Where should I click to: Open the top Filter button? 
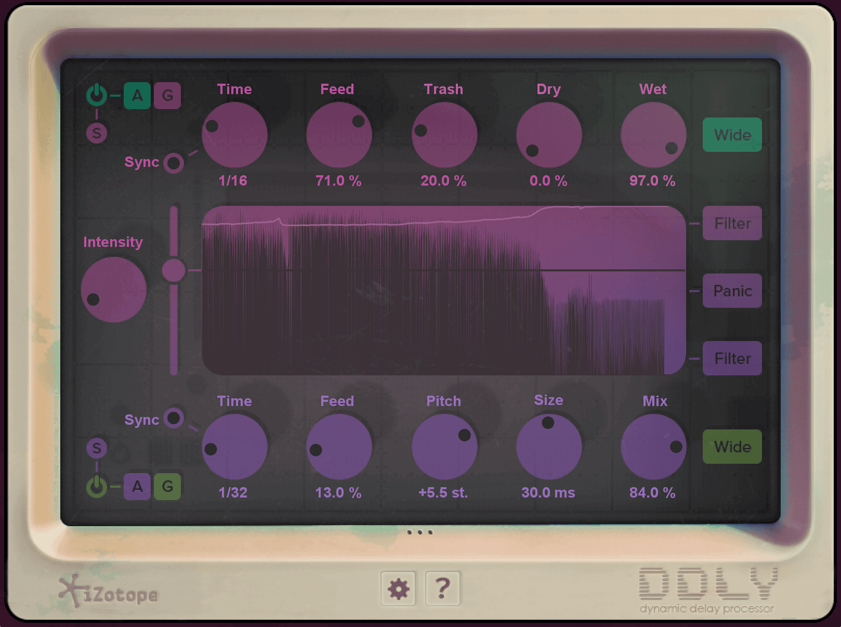pos(732,223)
